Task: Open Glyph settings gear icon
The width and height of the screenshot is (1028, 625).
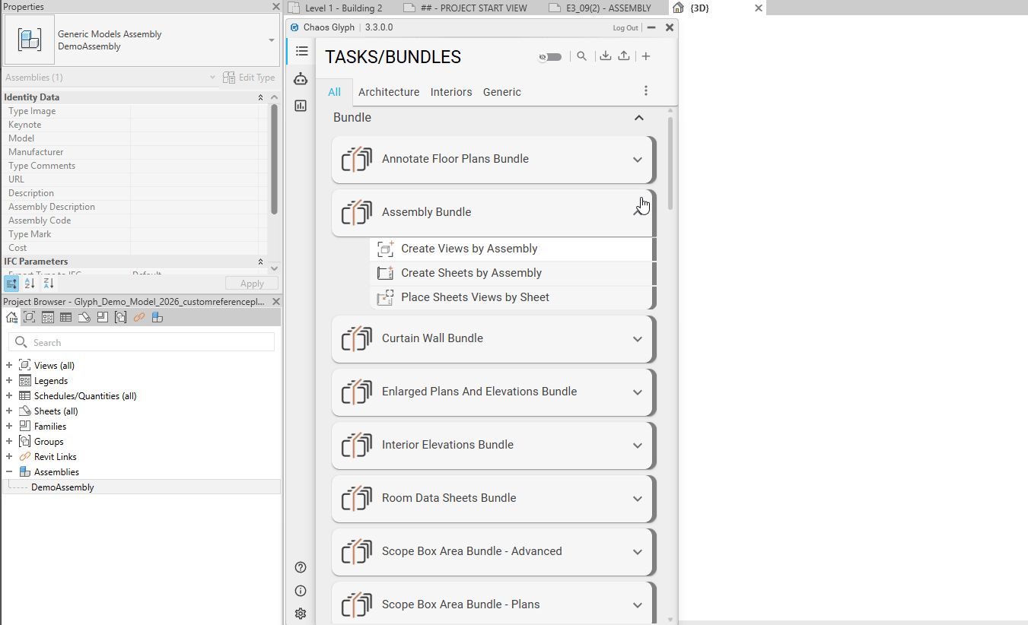Action: click(301, 614)
